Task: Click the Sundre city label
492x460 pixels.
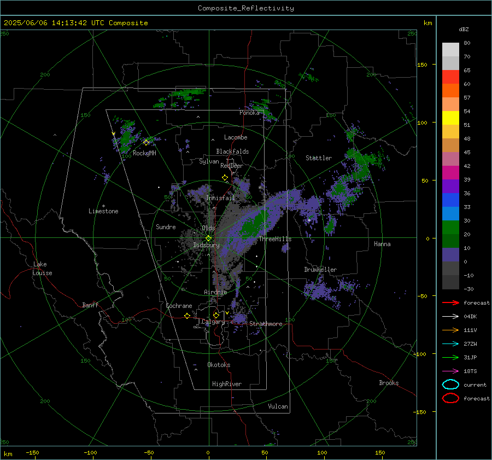Action: point(166,226)
